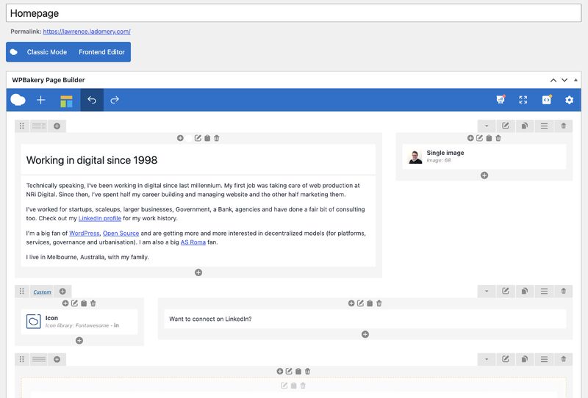588x398 pixels.
Task: Add column to the first row
Action: tap(57, 126)
